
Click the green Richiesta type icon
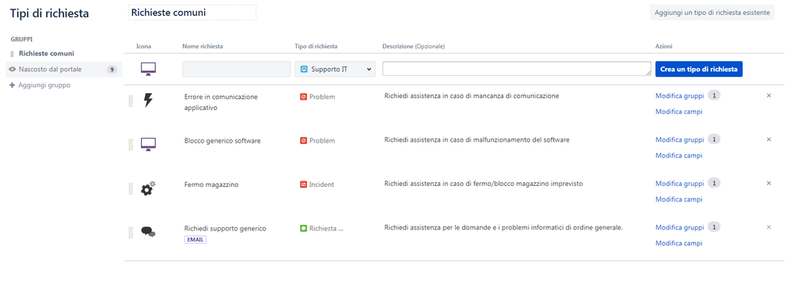tap(303, 228)
